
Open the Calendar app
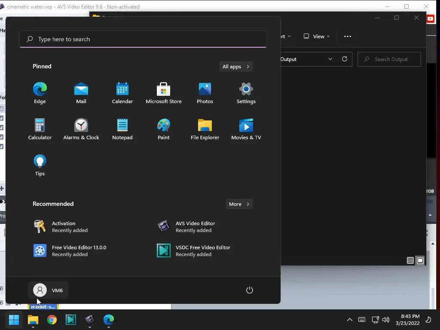pos(122,93)
